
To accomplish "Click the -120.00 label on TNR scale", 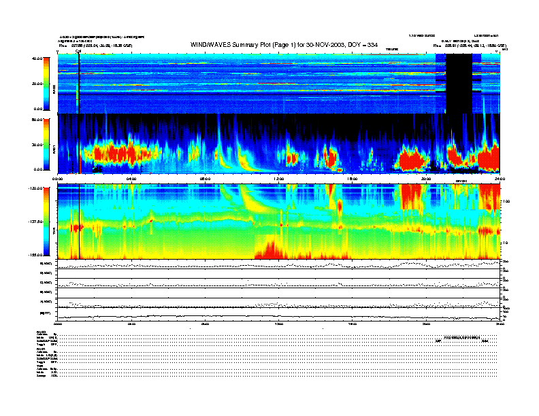I will (x=35, y=188).
